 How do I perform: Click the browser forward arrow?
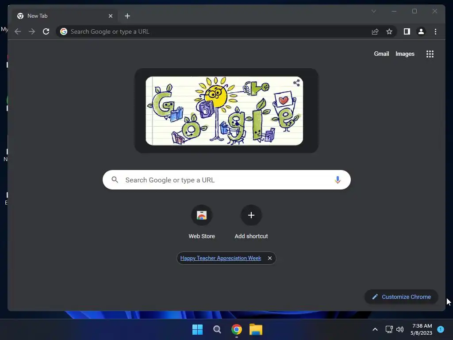[32, 31]
